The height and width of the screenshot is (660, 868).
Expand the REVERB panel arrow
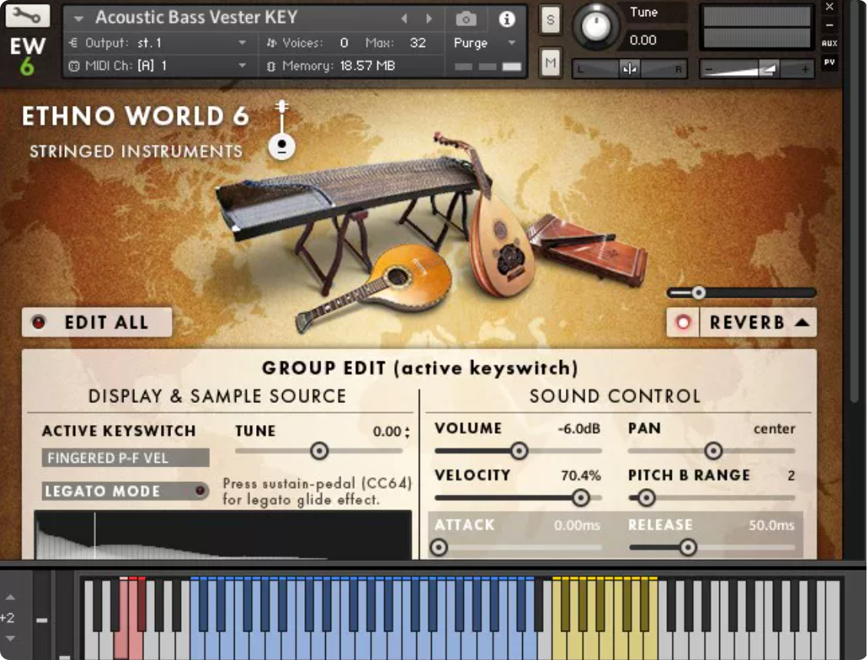click(x=802, y=322)
